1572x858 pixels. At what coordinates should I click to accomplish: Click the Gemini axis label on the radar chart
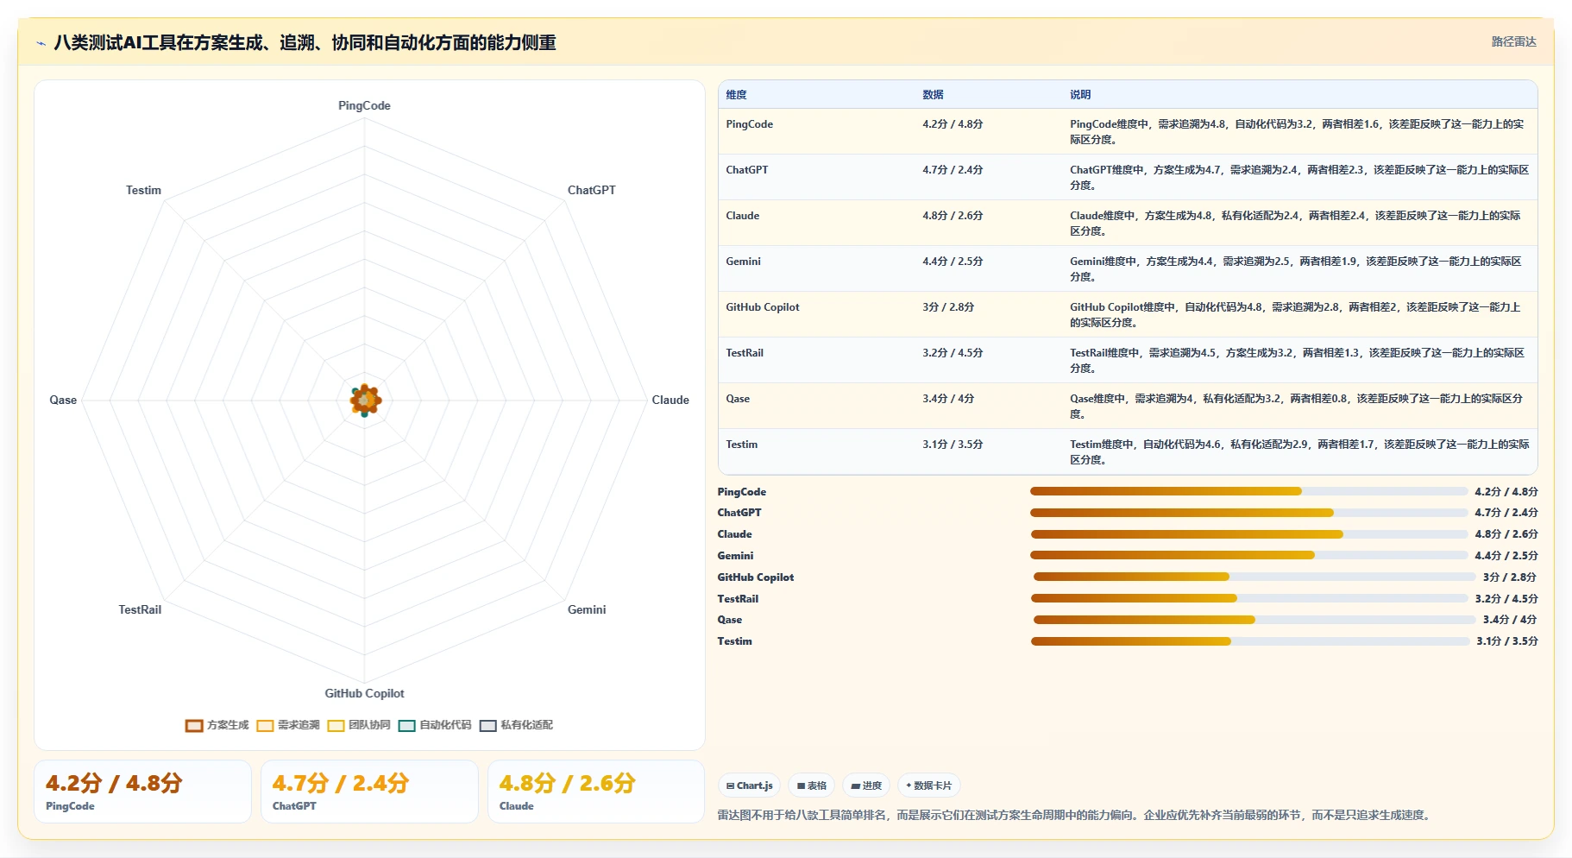tap(587, 609)
